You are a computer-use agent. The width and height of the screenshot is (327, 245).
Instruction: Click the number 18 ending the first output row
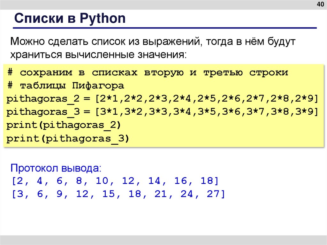point(207,181)
